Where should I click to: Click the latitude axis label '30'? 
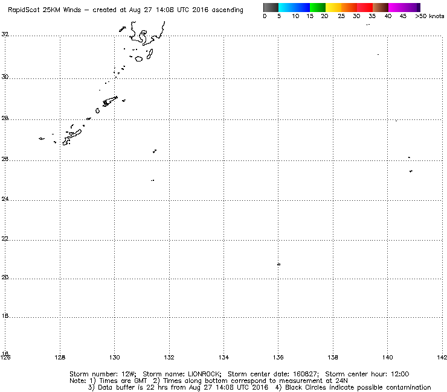tap(5, 77)
